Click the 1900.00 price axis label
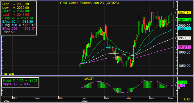 pyautogui.click(x=184, y=52)
